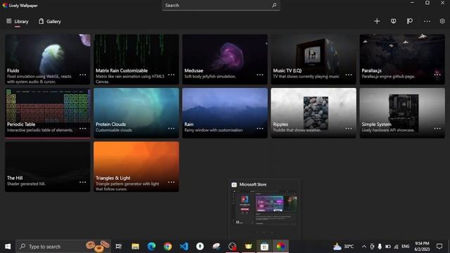Screen dimensions: 450x253
Task: Expand options menu on Protein Clouds card
Action: 172,129
